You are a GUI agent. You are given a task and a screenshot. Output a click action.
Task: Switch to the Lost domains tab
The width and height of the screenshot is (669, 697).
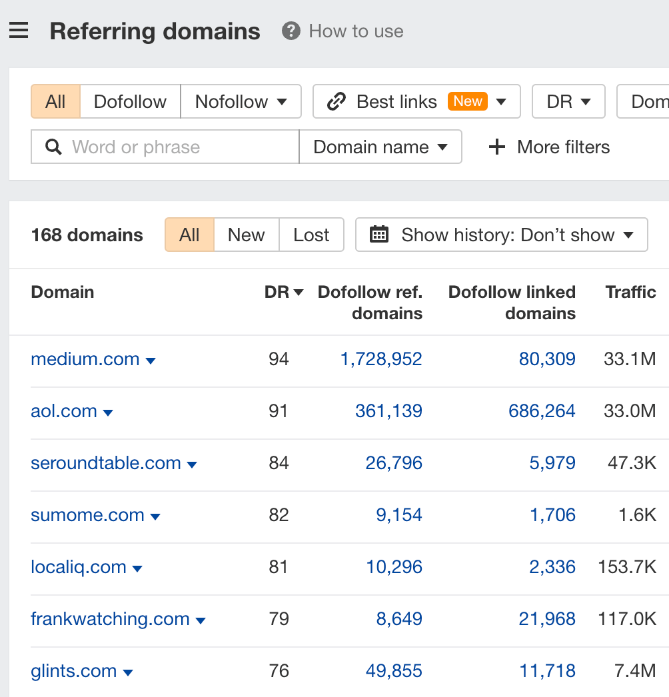click(311, 235)
